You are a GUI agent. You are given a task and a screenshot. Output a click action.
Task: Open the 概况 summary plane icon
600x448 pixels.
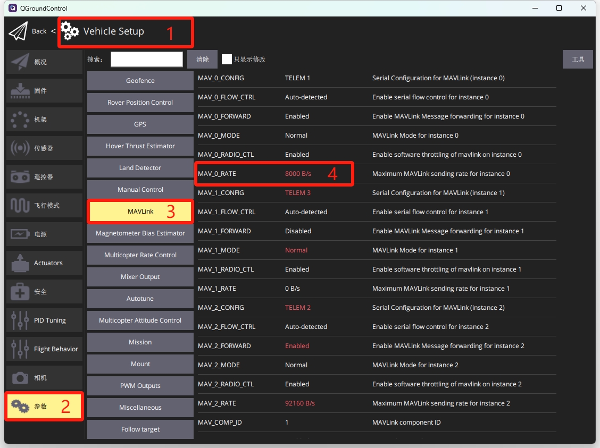click(x=20, y=62)
